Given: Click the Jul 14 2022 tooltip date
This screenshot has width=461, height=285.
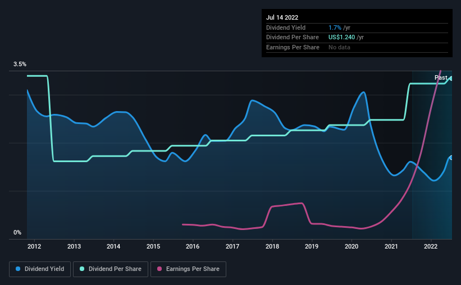Looking at the screenshot, I should [x=282, y=17].
